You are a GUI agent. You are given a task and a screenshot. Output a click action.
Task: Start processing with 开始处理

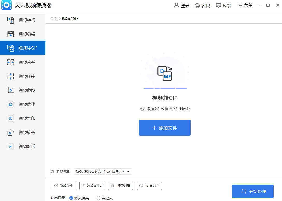coord(253,191)
